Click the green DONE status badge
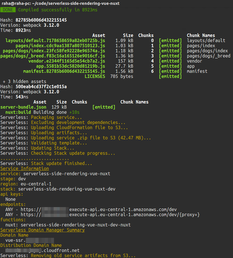233x258 pixels. [x=8, y=10]
